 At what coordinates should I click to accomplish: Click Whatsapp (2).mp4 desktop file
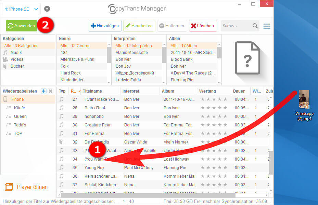pos(304,106)
